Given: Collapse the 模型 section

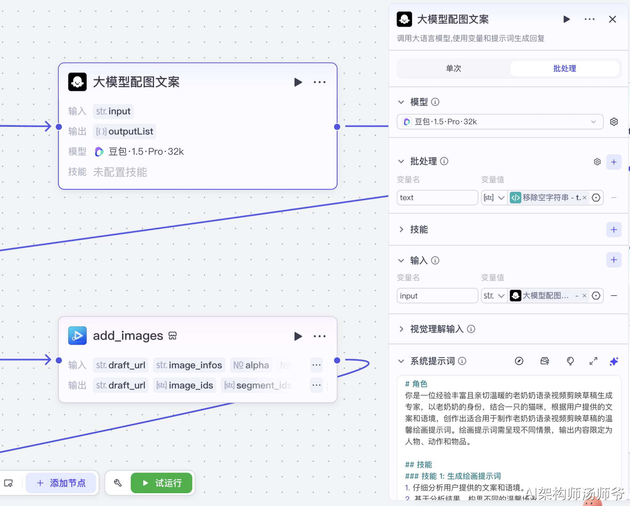Looking at the screenshot, I should click(401, 102).
